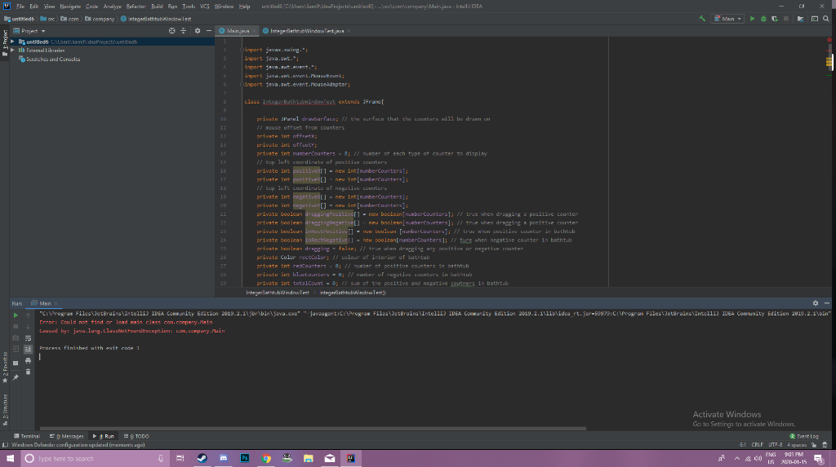Click the grey Stop square in the top toolbar
Screen dimensions: 836x467
[x=786, y=19]
